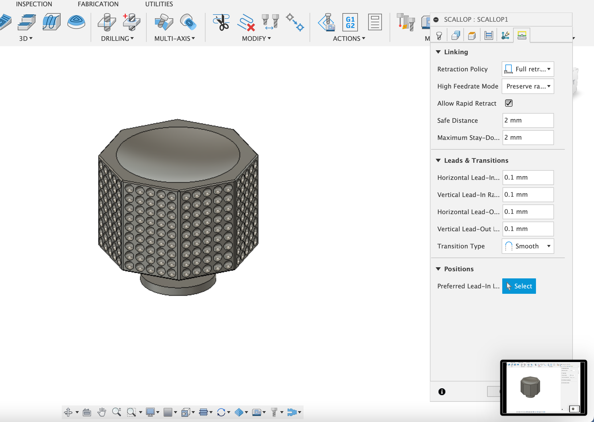Collapse the Positions section

coord(438,269)
